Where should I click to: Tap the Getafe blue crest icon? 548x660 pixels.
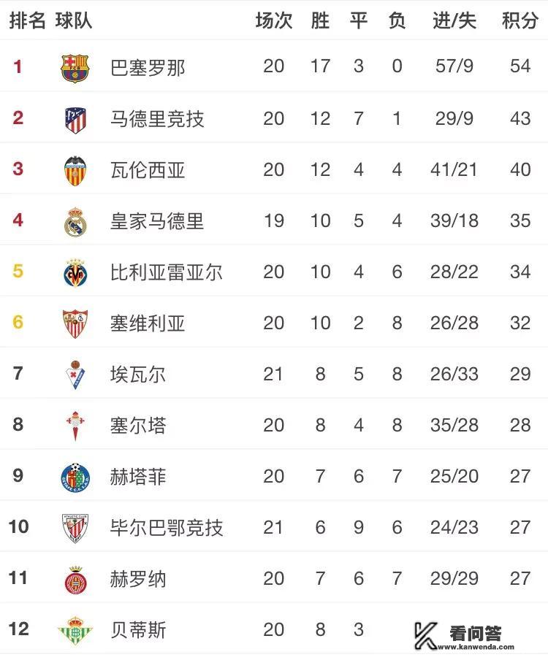click(x=75, y=477)
